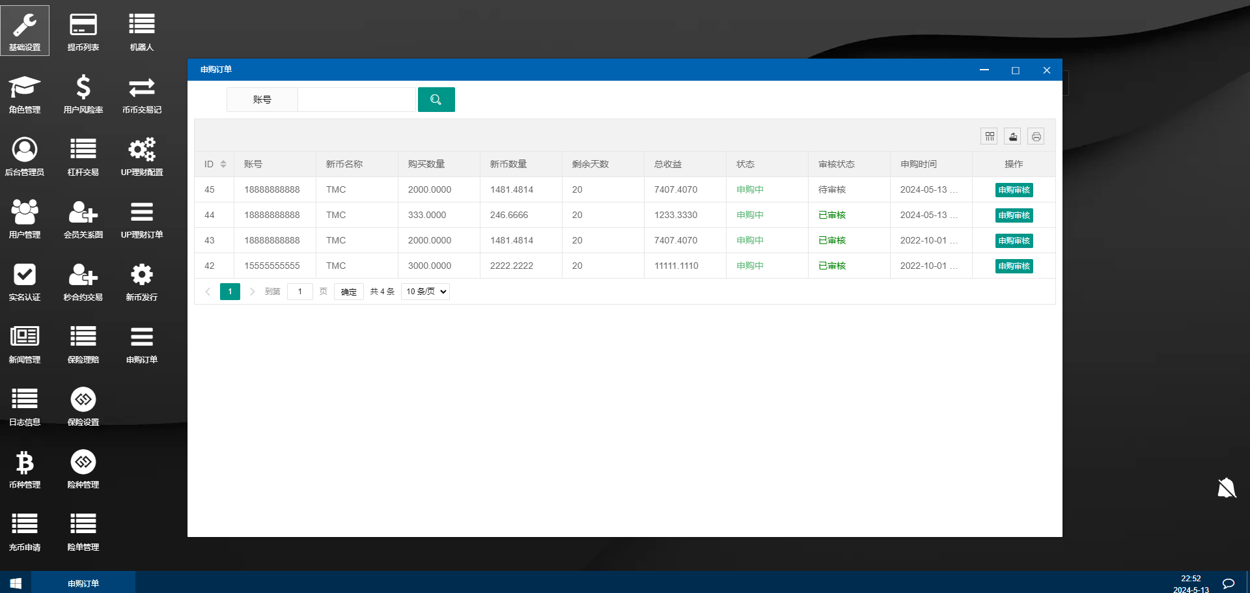Select page 1 in pagination
Viewport: 1250px width, 593px height.
click(x=230, y=292)
